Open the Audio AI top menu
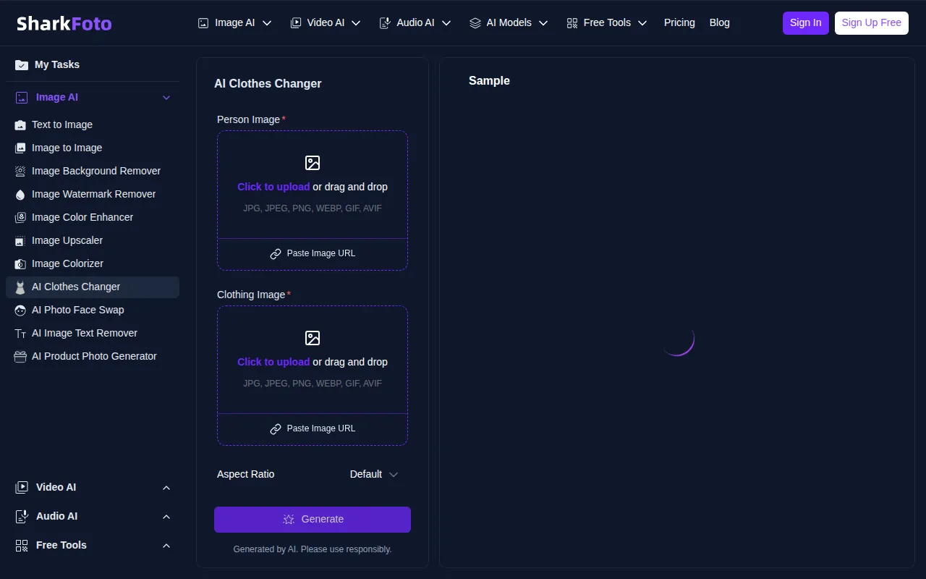Viewport: 926px width, 579px height. [x=415, y=23]
